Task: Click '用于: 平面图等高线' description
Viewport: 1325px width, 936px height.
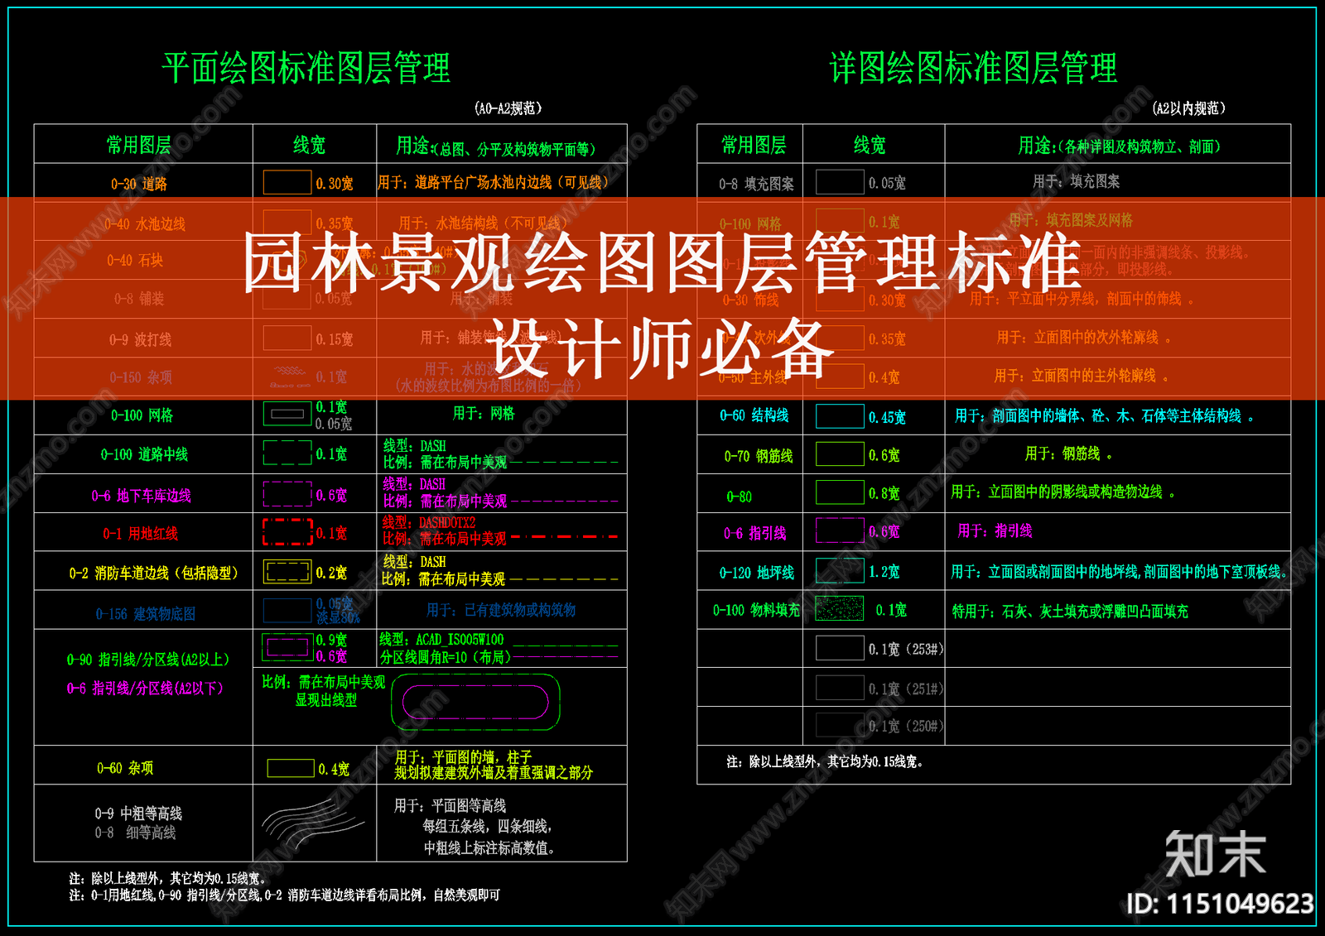Action: point(450,806)
